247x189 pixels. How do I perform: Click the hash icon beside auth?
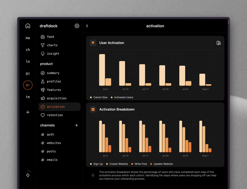[x=42, y=135]
